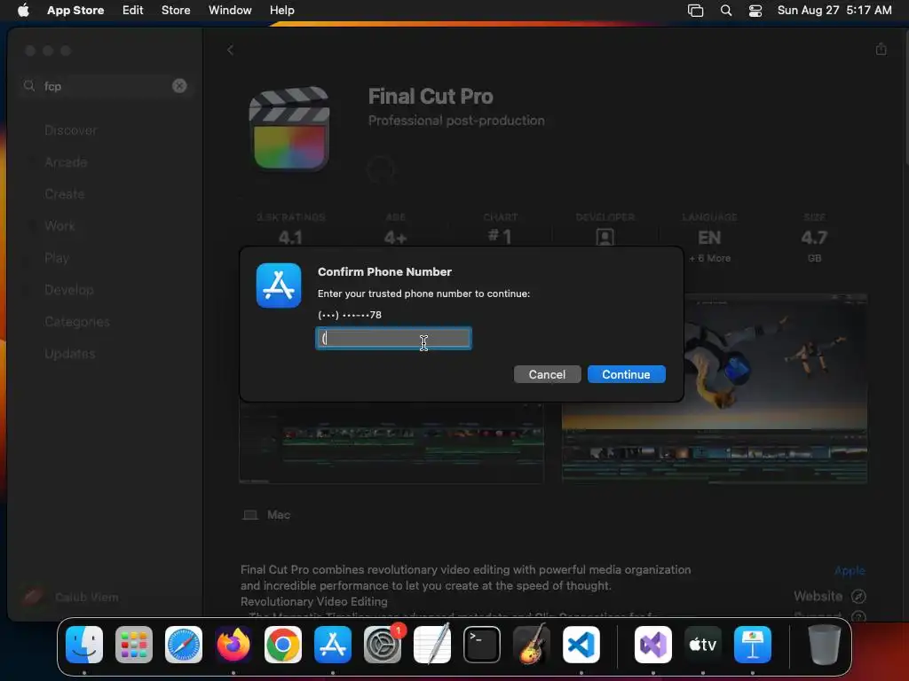Open TextEdit from the dock
The height and width of the screenshot is (681, 909).
432,644
